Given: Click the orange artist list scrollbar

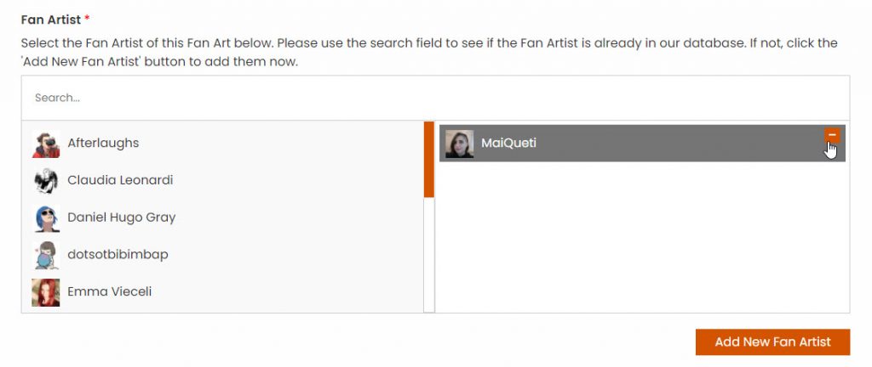Looking at the screenshot, I should (x=429, y=160).
